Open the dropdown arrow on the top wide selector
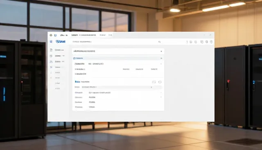Viewport: 262px width, 150px height. (x=161, y=51)
